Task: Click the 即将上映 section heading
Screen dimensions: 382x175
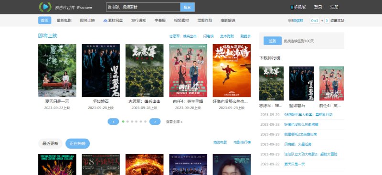Action: tap(48, 36)
